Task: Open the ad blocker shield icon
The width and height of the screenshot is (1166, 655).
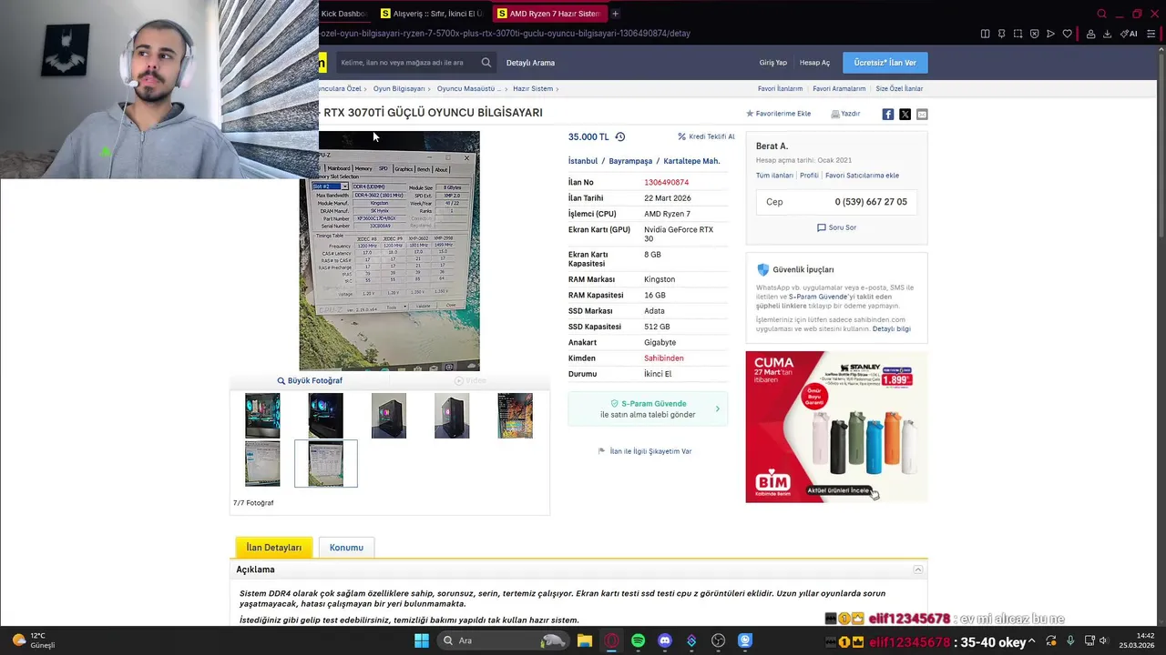Action: [1034, 34]
